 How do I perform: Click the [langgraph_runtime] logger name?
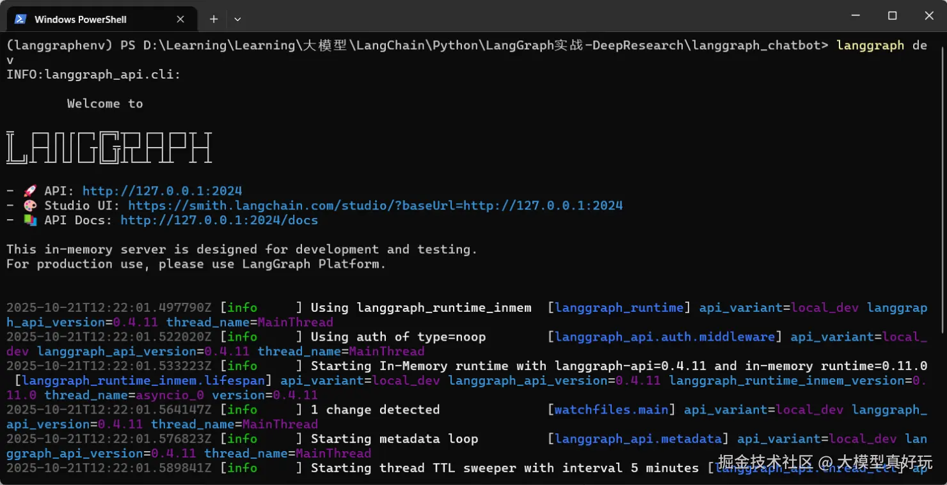pos(619,308)
